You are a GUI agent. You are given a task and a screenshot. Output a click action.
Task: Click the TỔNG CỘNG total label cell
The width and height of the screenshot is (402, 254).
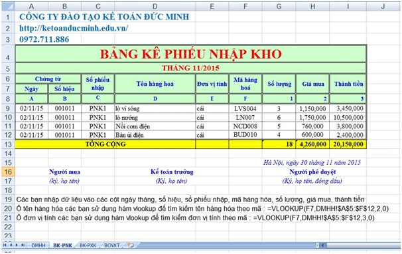(105, 144)
